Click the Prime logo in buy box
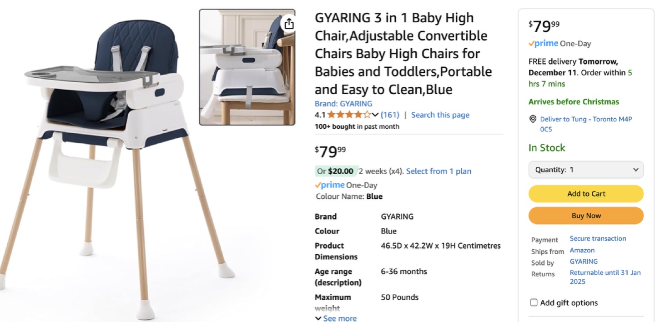The width and height of the screenshot is (655, 322). pyautogui.click(x=543, y=44)
